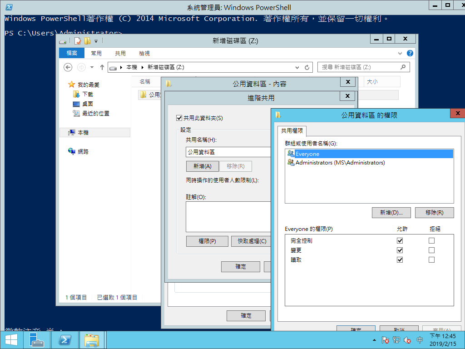This screenshot has height=349, width=465.
Task: Click 新增(A) in Advanced Sharing dialog
Action: click(x=203, y=166)
